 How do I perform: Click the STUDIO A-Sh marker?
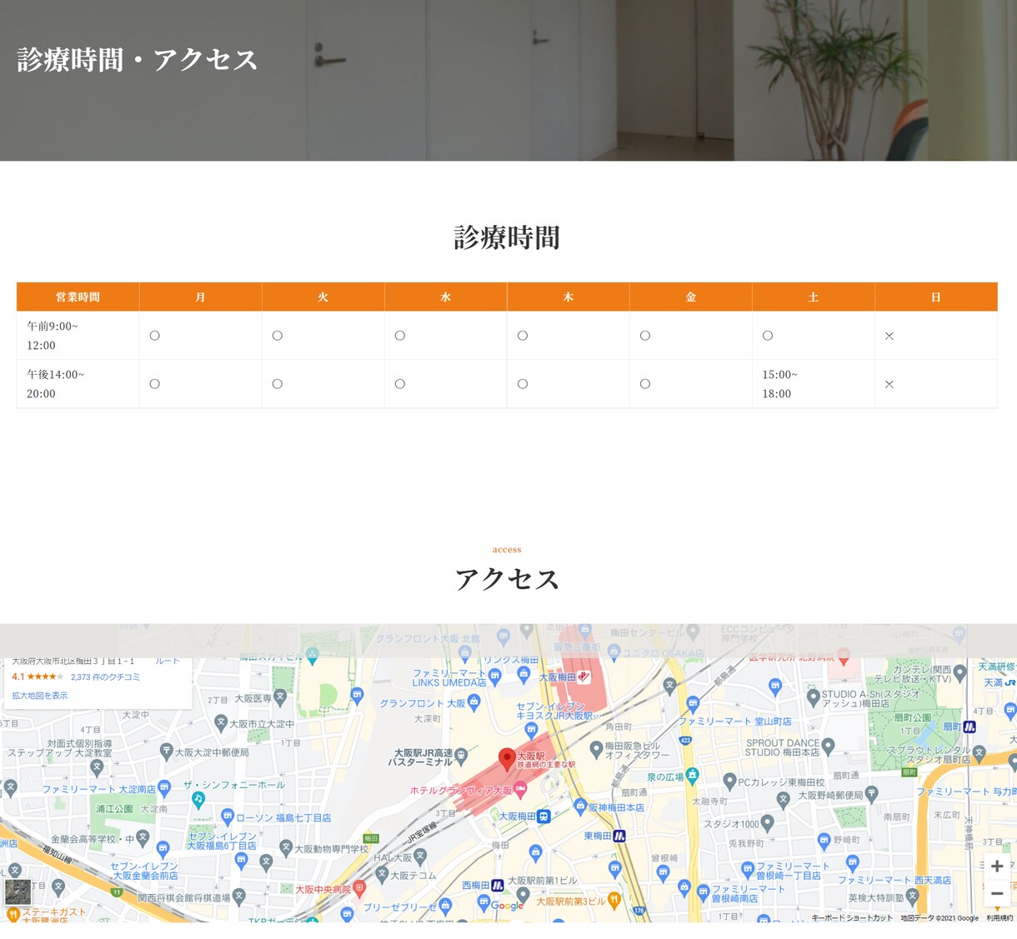click(x=813, y=697)
